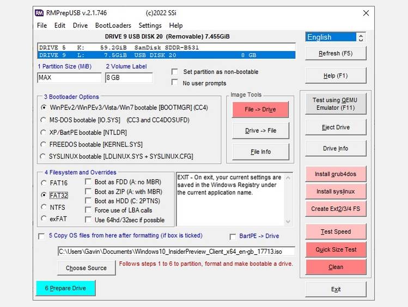Click the ISO source path field

click(x=176, y=251)
